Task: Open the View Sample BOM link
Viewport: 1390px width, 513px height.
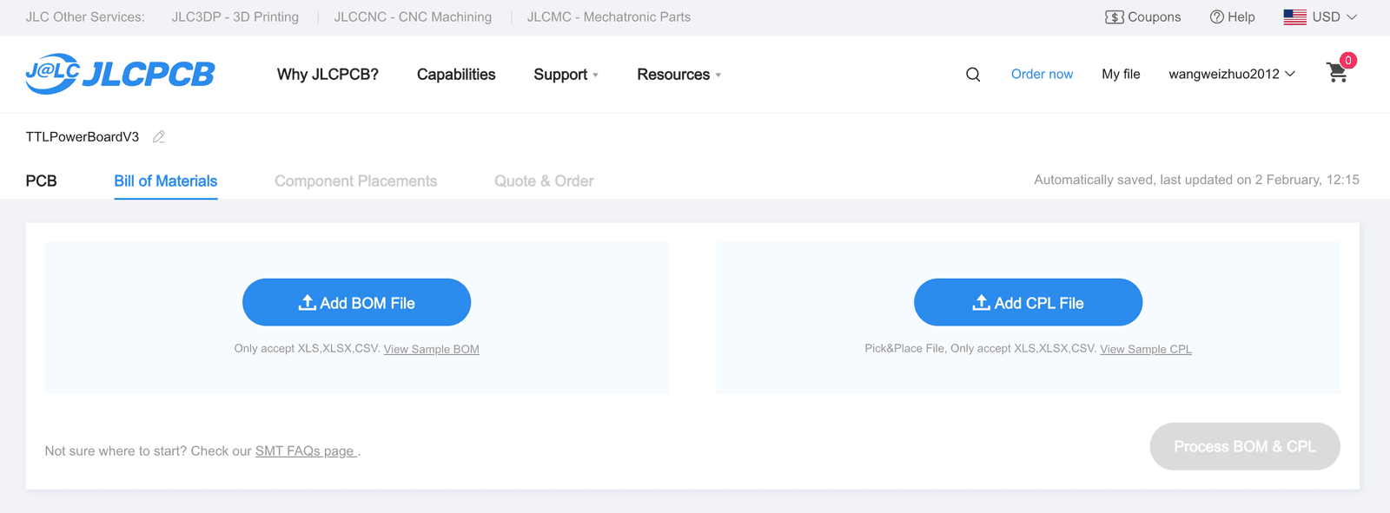Action: (x=432, y=349)
